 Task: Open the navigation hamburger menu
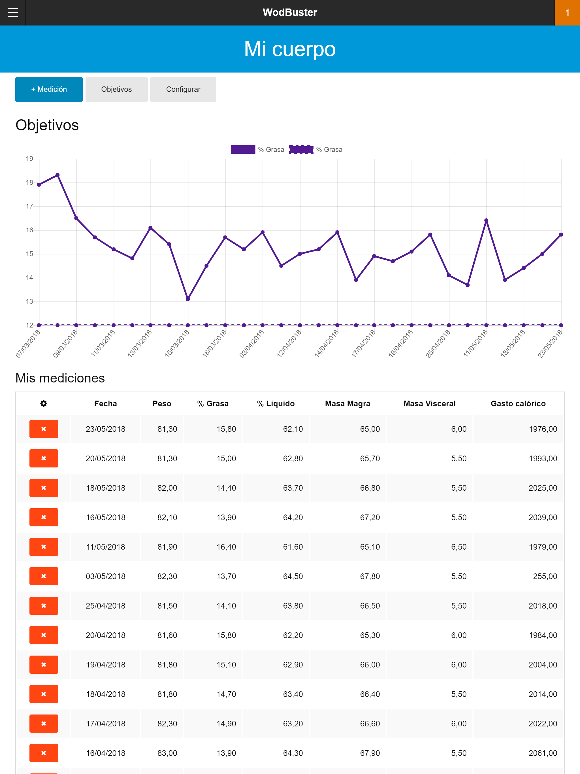coord(13,12)
